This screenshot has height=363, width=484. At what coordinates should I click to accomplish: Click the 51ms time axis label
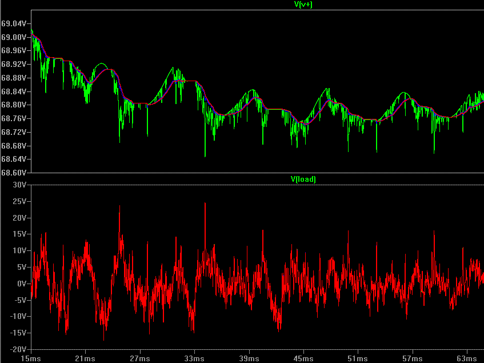pyautogui.click(x=358, y=358)
